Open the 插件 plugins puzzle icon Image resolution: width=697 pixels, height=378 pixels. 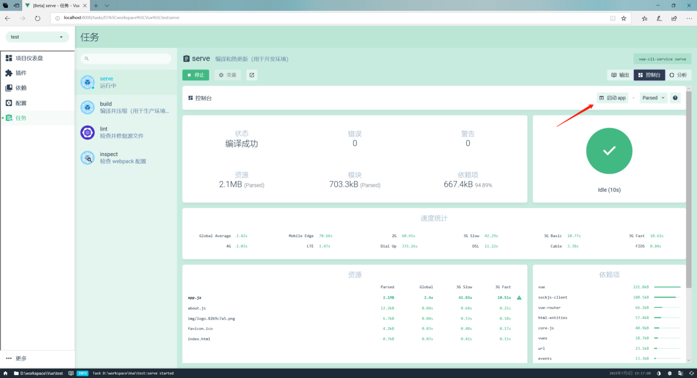pos(9,73)
